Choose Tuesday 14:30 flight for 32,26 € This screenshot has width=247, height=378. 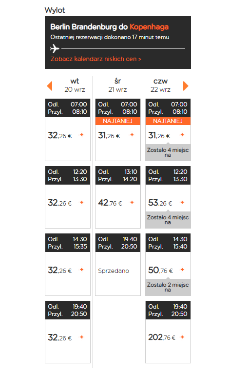[x=68, y=265]
